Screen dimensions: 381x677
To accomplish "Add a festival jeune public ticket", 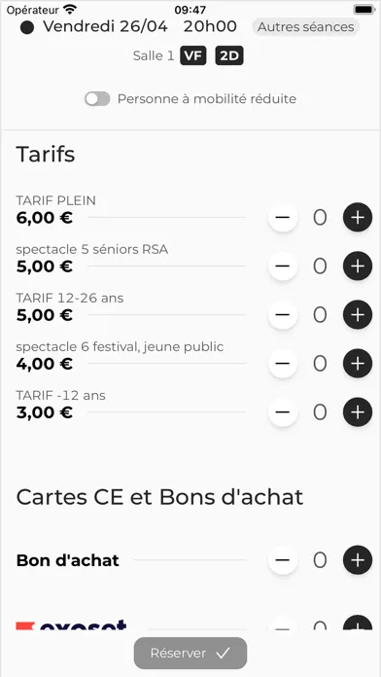I will 358,364.
